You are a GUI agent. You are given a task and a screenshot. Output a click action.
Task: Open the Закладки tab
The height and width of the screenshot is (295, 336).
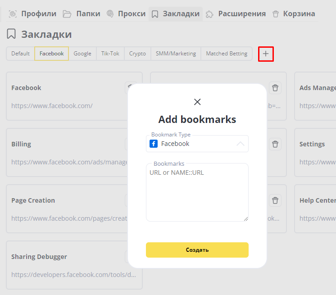tap(176, 14)
